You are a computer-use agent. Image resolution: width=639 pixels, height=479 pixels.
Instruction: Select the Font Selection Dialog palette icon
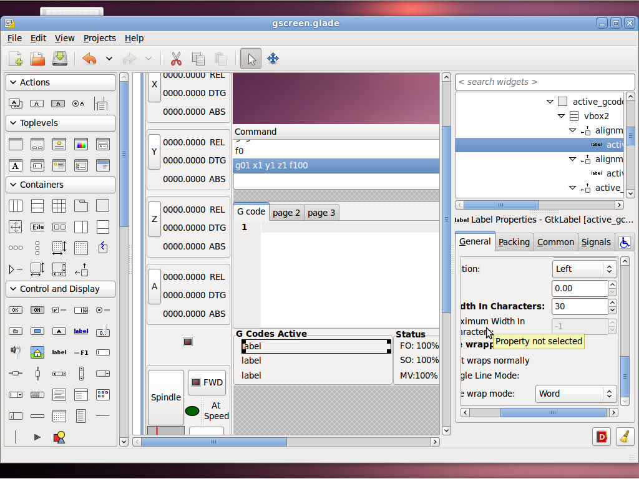[x=16, y=165]
